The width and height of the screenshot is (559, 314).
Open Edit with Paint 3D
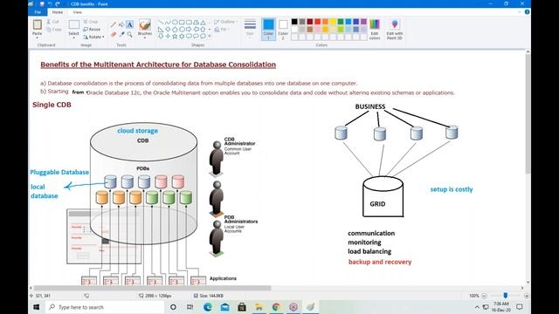pyautogui.click(x=395, y=29)
